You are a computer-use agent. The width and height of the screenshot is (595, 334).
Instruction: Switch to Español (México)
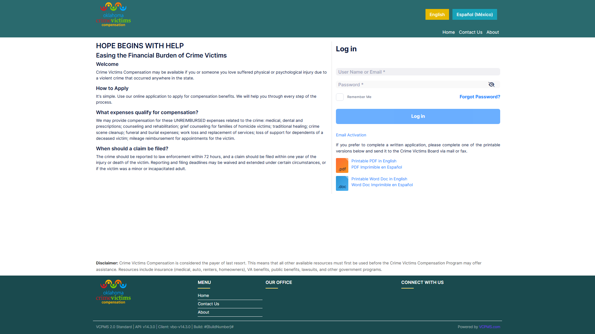(x=474, y=14)
